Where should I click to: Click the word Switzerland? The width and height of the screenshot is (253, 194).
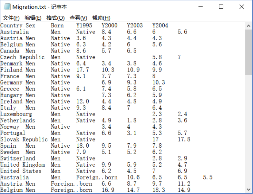[x=18, y=158]
